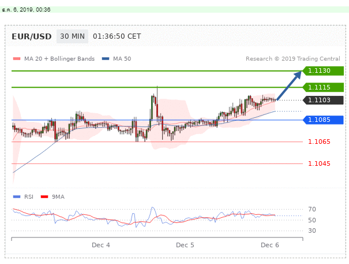Image resolution: width=349 pixels, height=264 pixels.
Task: Click the 9MA legend label
Action: pyautogui.click(x=58, y=197)
